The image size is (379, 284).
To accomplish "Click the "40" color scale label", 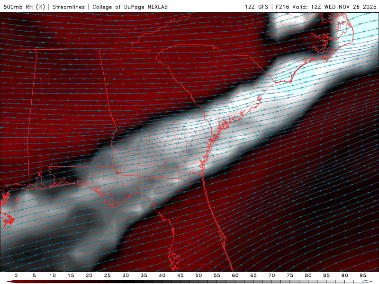I will [x=162, y=275].
